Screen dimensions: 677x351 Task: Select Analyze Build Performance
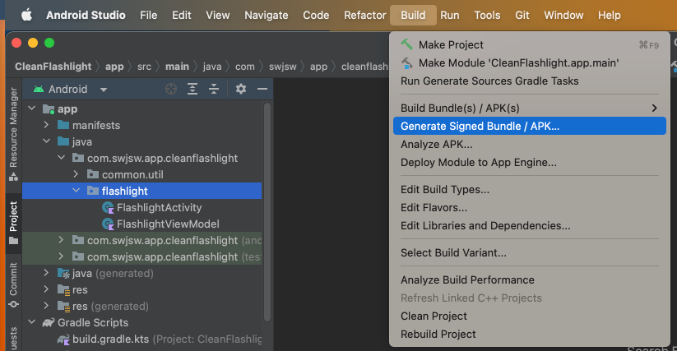coord(529,280)
